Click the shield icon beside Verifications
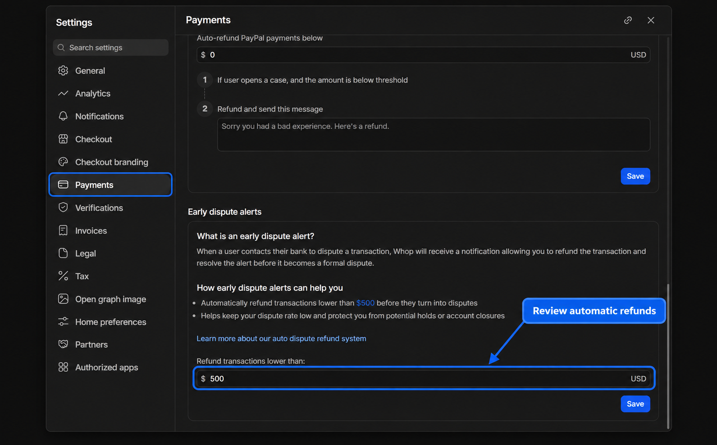Viewport: 717px width, 445px height. (x=63, y=208)
